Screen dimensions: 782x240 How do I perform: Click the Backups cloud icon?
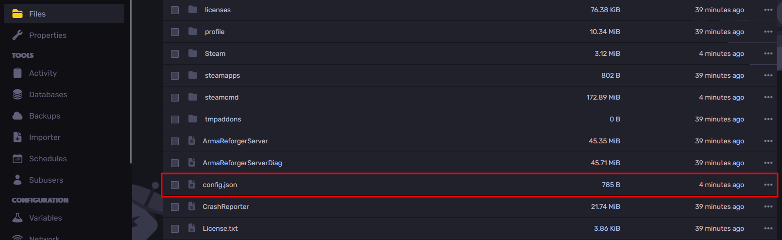(17, 116)
